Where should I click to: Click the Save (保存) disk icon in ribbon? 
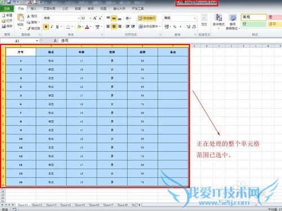(4, 26)
